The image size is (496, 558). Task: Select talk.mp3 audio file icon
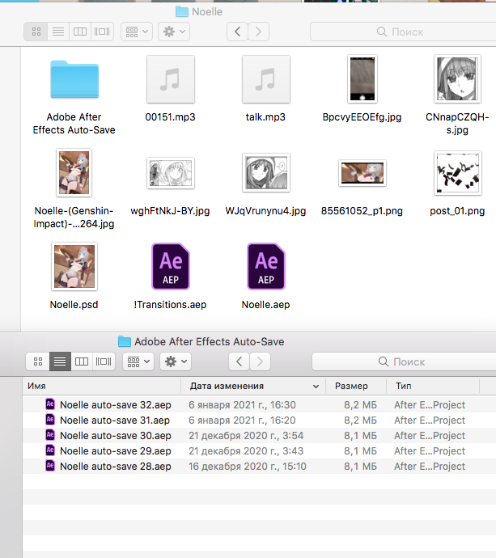click(266, 79)
